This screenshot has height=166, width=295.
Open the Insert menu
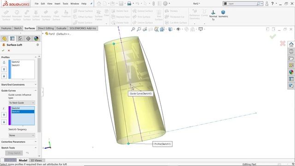click(57, 4)
